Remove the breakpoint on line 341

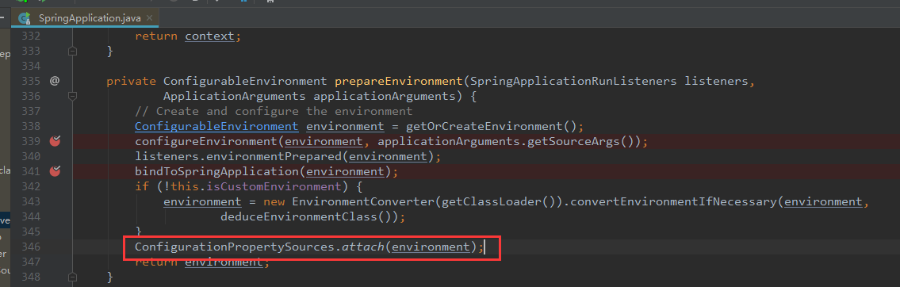tap(55, 171)
